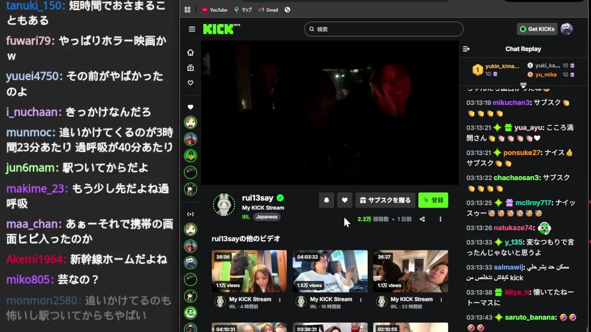Open the Home icon in Kick sidebar
The width and height of the screenshot is (591, 332).
(x=190, y=53)
